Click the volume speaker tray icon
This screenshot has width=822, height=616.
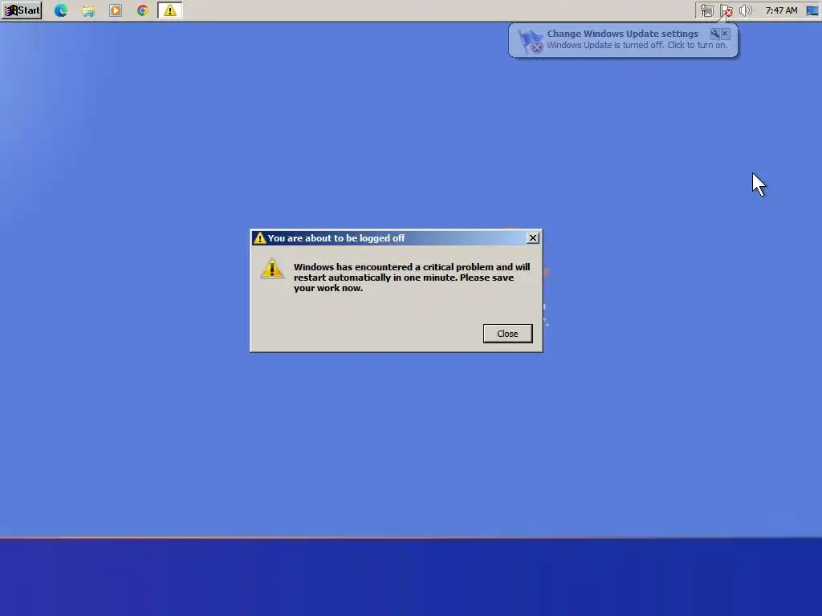click(x=745, y=10)
